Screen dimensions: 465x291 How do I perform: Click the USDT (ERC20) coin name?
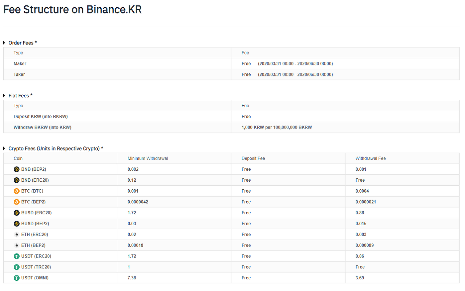coord(36,256)
